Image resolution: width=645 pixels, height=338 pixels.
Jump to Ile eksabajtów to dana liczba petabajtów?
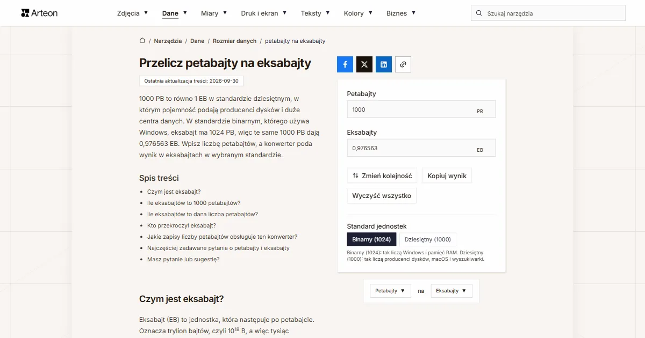[203, 214]
